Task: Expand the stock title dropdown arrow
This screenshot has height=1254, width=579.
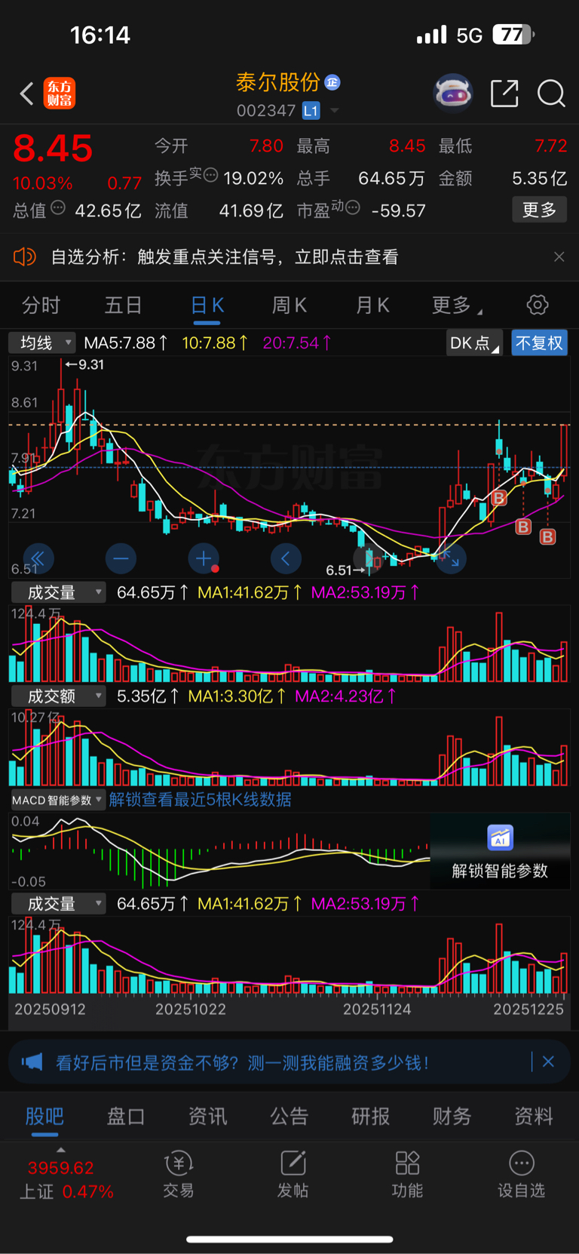Action: pyautogui.click(x=334, y=111)
